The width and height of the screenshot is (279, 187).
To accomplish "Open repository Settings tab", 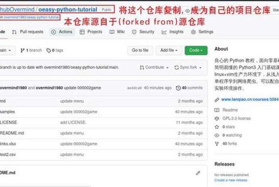I will coord(202,32).
